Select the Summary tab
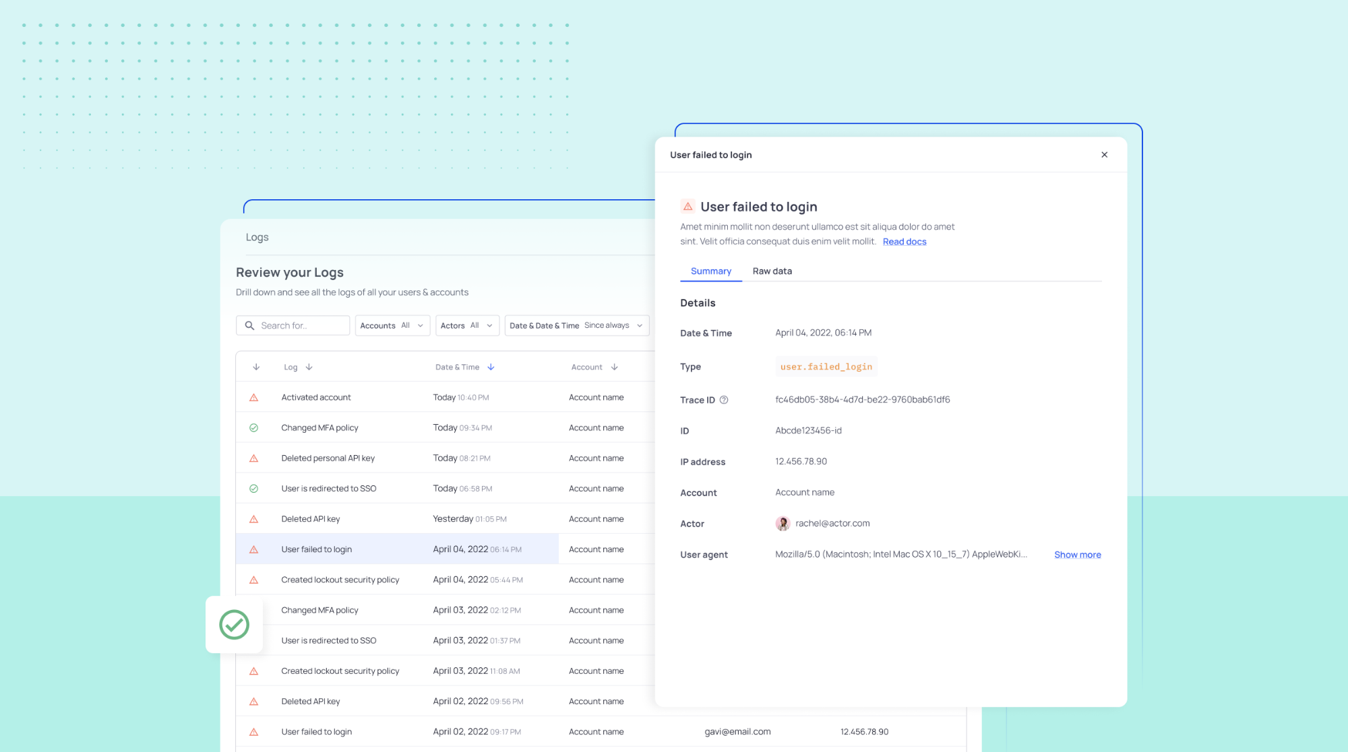Image resolution: width=1348 pixels, height=752 pixels. 711,271
